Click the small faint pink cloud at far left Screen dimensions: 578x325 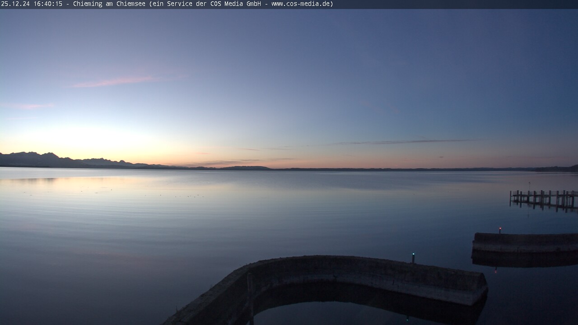click(x=29, y=106)
